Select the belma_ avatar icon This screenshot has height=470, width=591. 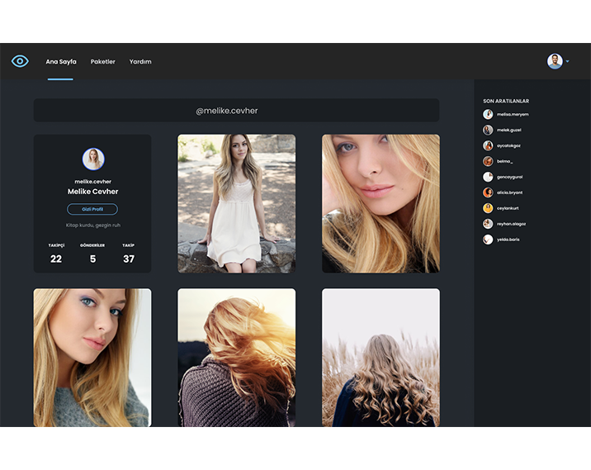tap(488, 161)
